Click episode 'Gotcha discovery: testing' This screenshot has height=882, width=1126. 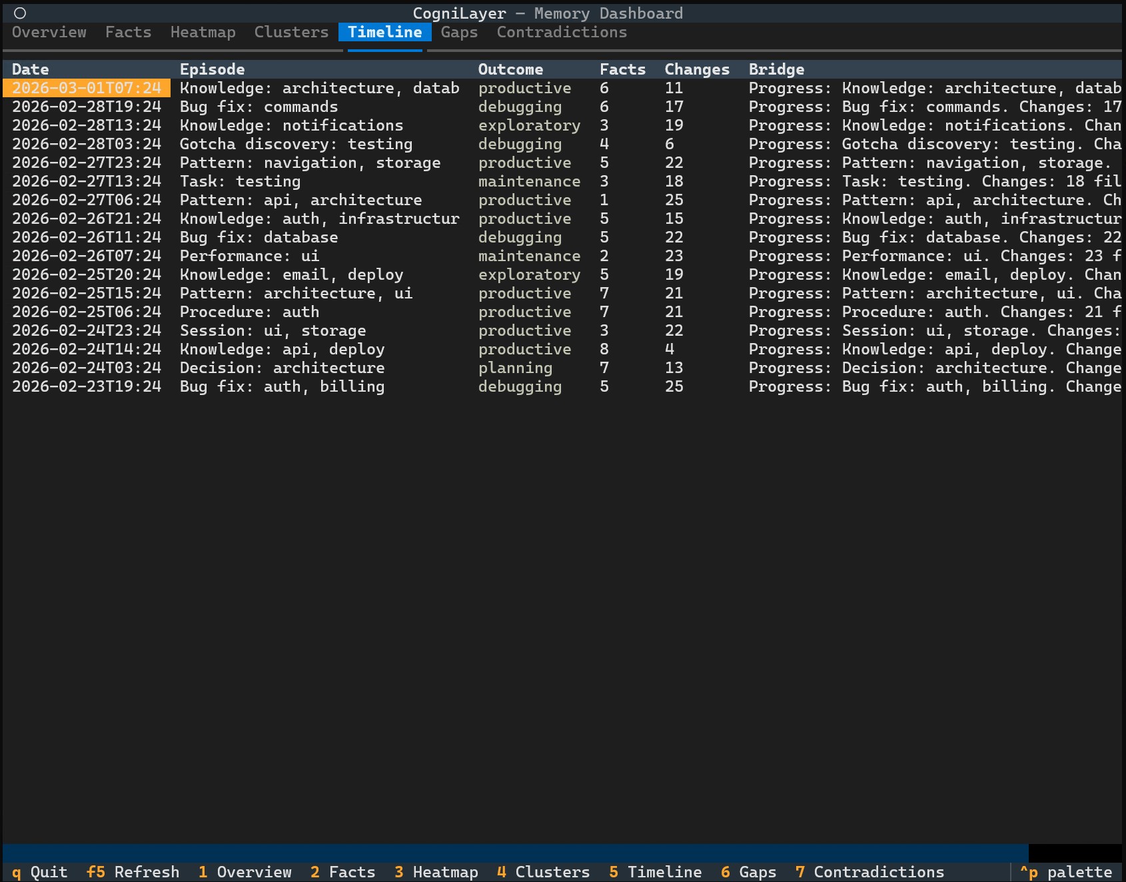[296, 144]
